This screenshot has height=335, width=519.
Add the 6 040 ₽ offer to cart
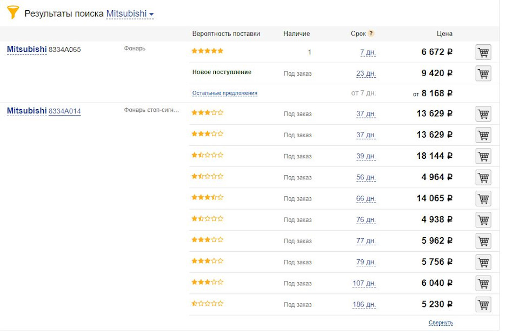pyautogui.click(x=483, y=283)
